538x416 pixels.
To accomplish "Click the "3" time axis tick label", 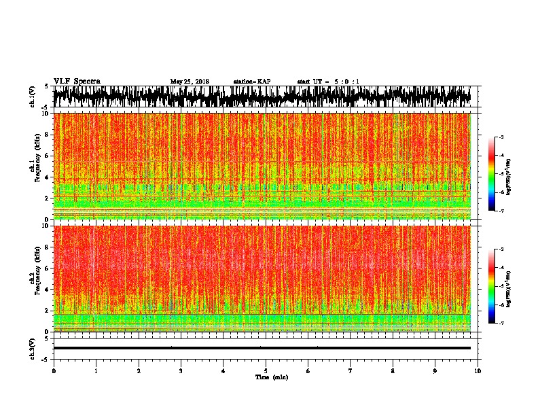I will coord(181,371).
